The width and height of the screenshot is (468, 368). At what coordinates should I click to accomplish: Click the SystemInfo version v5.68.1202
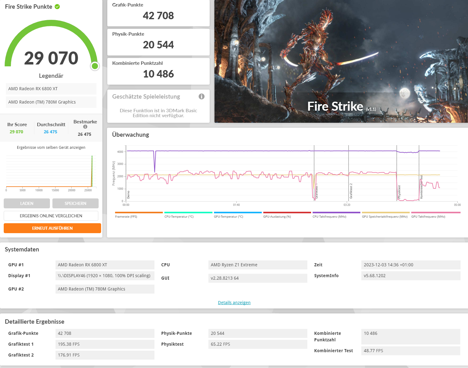pos(411,276)
